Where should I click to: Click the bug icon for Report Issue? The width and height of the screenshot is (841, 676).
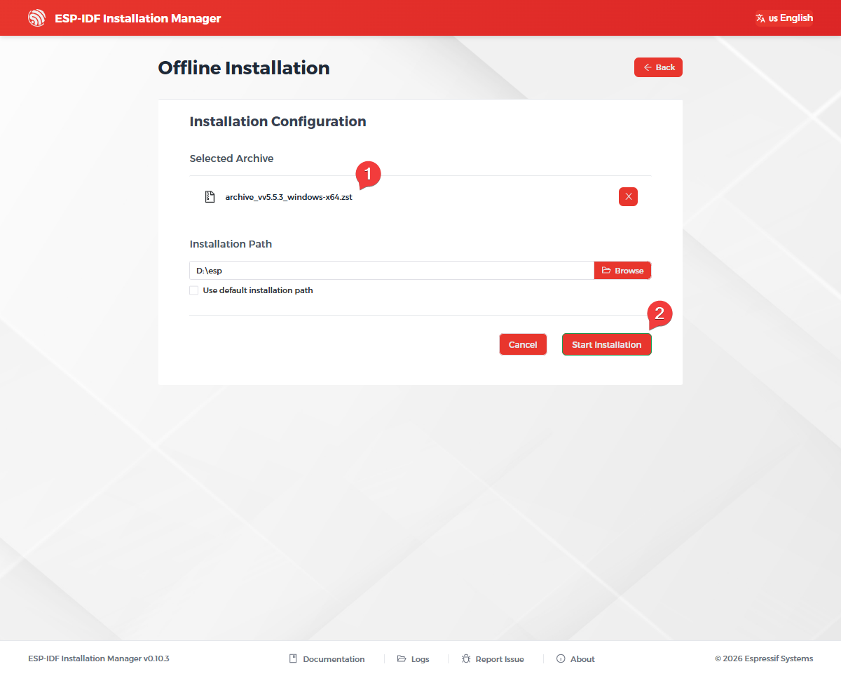tap(466, 659)
